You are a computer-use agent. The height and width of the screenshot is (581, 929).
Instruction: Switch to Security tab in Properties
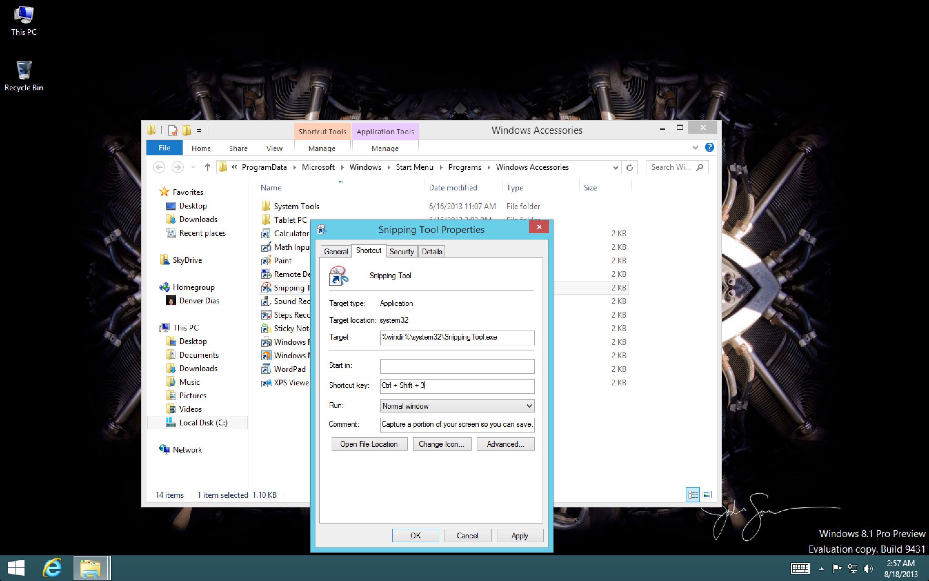pos(402,251)
